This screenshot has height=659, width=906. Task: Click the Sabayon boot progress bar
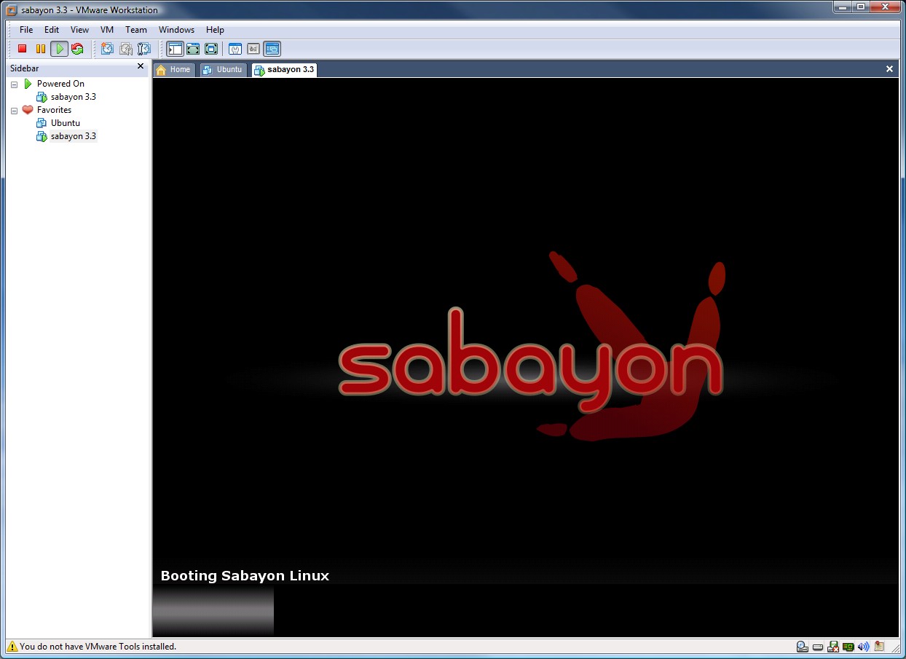[213, 609]
